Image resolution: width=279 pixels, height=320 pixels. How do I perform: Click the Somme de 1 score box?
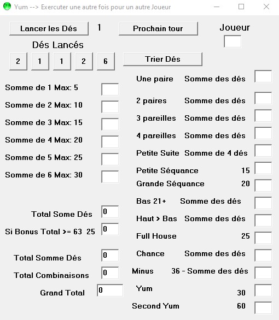point(110,90)
